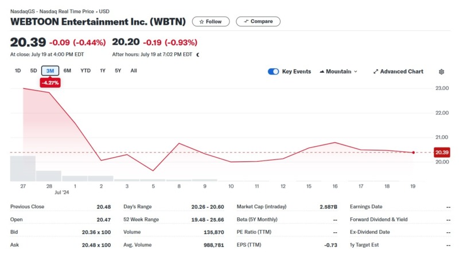
Task: Select the 5D time range
Action: [x=34, y=71]
